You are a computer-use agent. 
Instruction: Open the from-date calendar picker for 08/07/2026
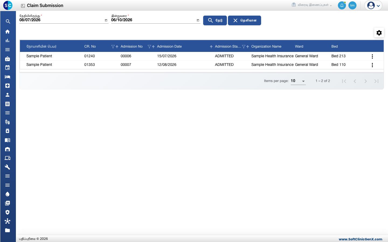[106, 20]
